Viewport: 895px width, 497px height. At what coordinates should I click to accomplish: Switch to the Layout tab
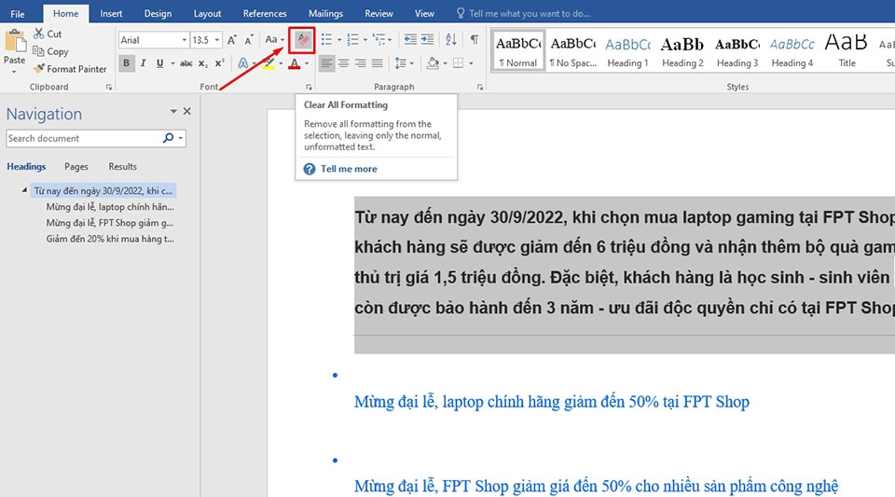click(x=207, y=14)
